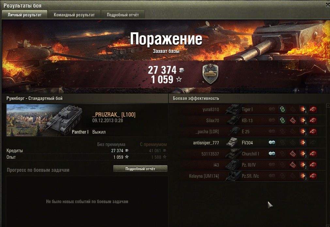Select the Личный результат tab
This screenshot has height=227, width=330.
24,14
